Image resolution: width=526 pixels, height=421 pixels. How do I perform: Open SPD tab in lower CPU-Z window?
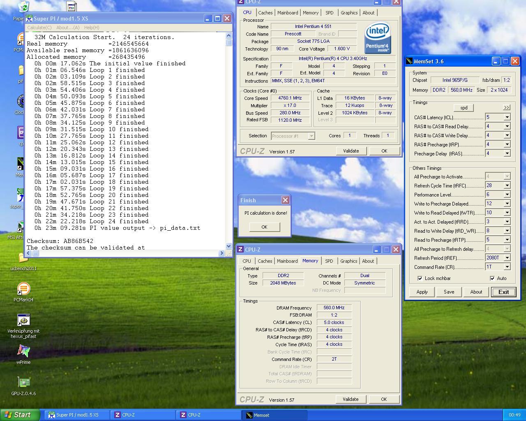tap(329, 261)
